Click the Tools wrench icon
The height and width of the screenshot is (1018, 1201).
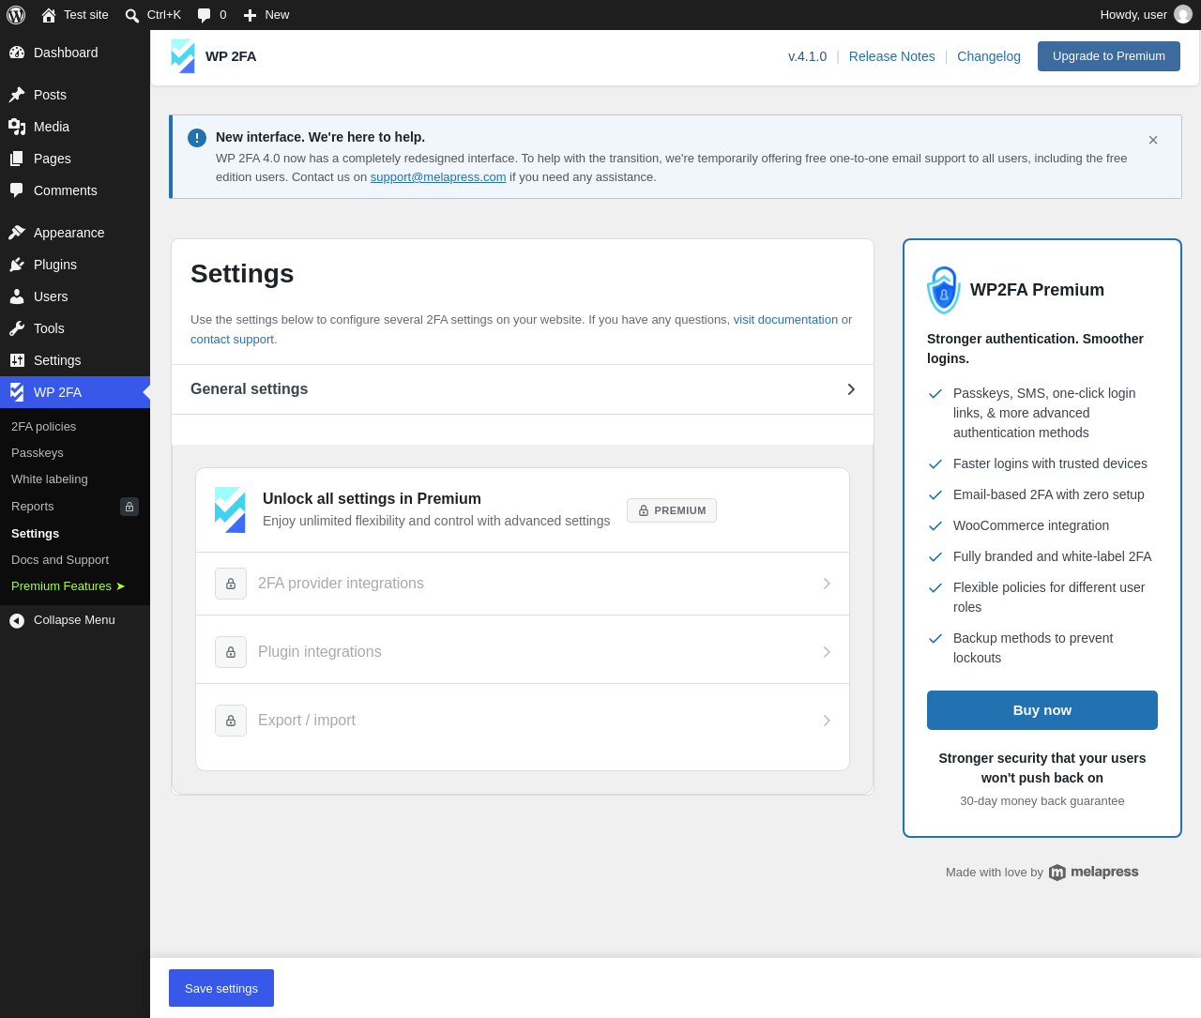tap(17, 328)
